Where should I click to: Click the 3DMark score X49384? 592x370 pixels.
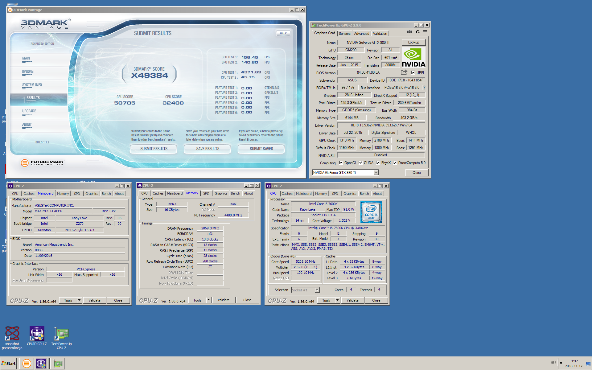(x=150, y=76)
